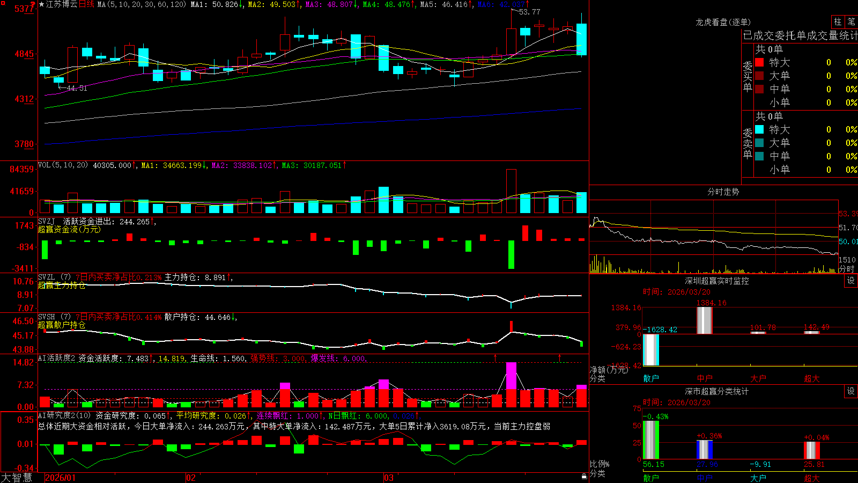Screen dimensions: 858x483
Task: Click the 03 month marker on the timeline
Action: [389, 478]
